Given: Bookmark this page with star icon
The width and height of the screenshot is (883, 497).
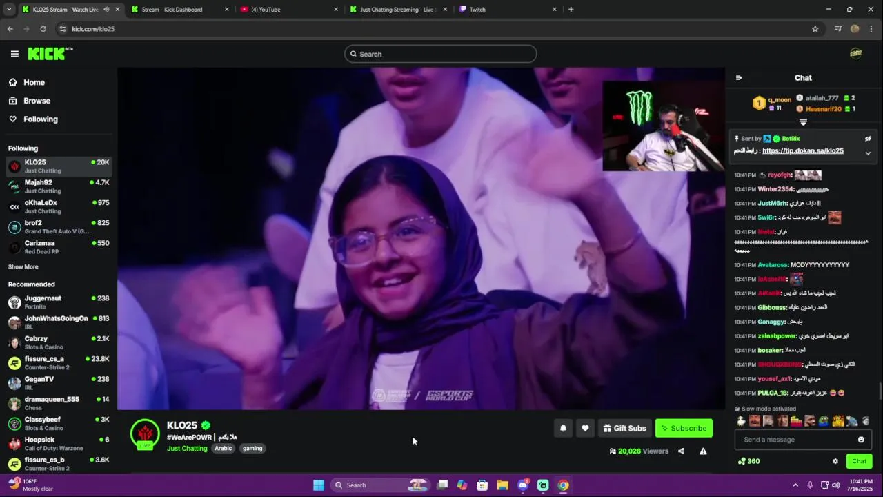Looking at the screenshot, I should [815, 29].
